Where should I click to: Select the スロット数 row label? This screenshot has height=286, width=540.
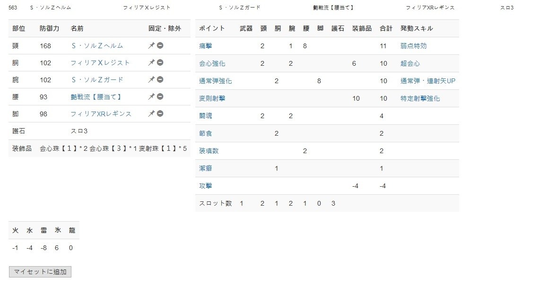pyautogui.click(x=216, y=203)
